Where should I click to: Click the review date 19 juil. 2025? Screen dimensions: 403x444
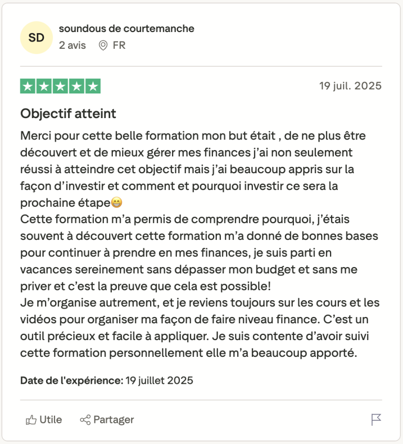[350, 86]
